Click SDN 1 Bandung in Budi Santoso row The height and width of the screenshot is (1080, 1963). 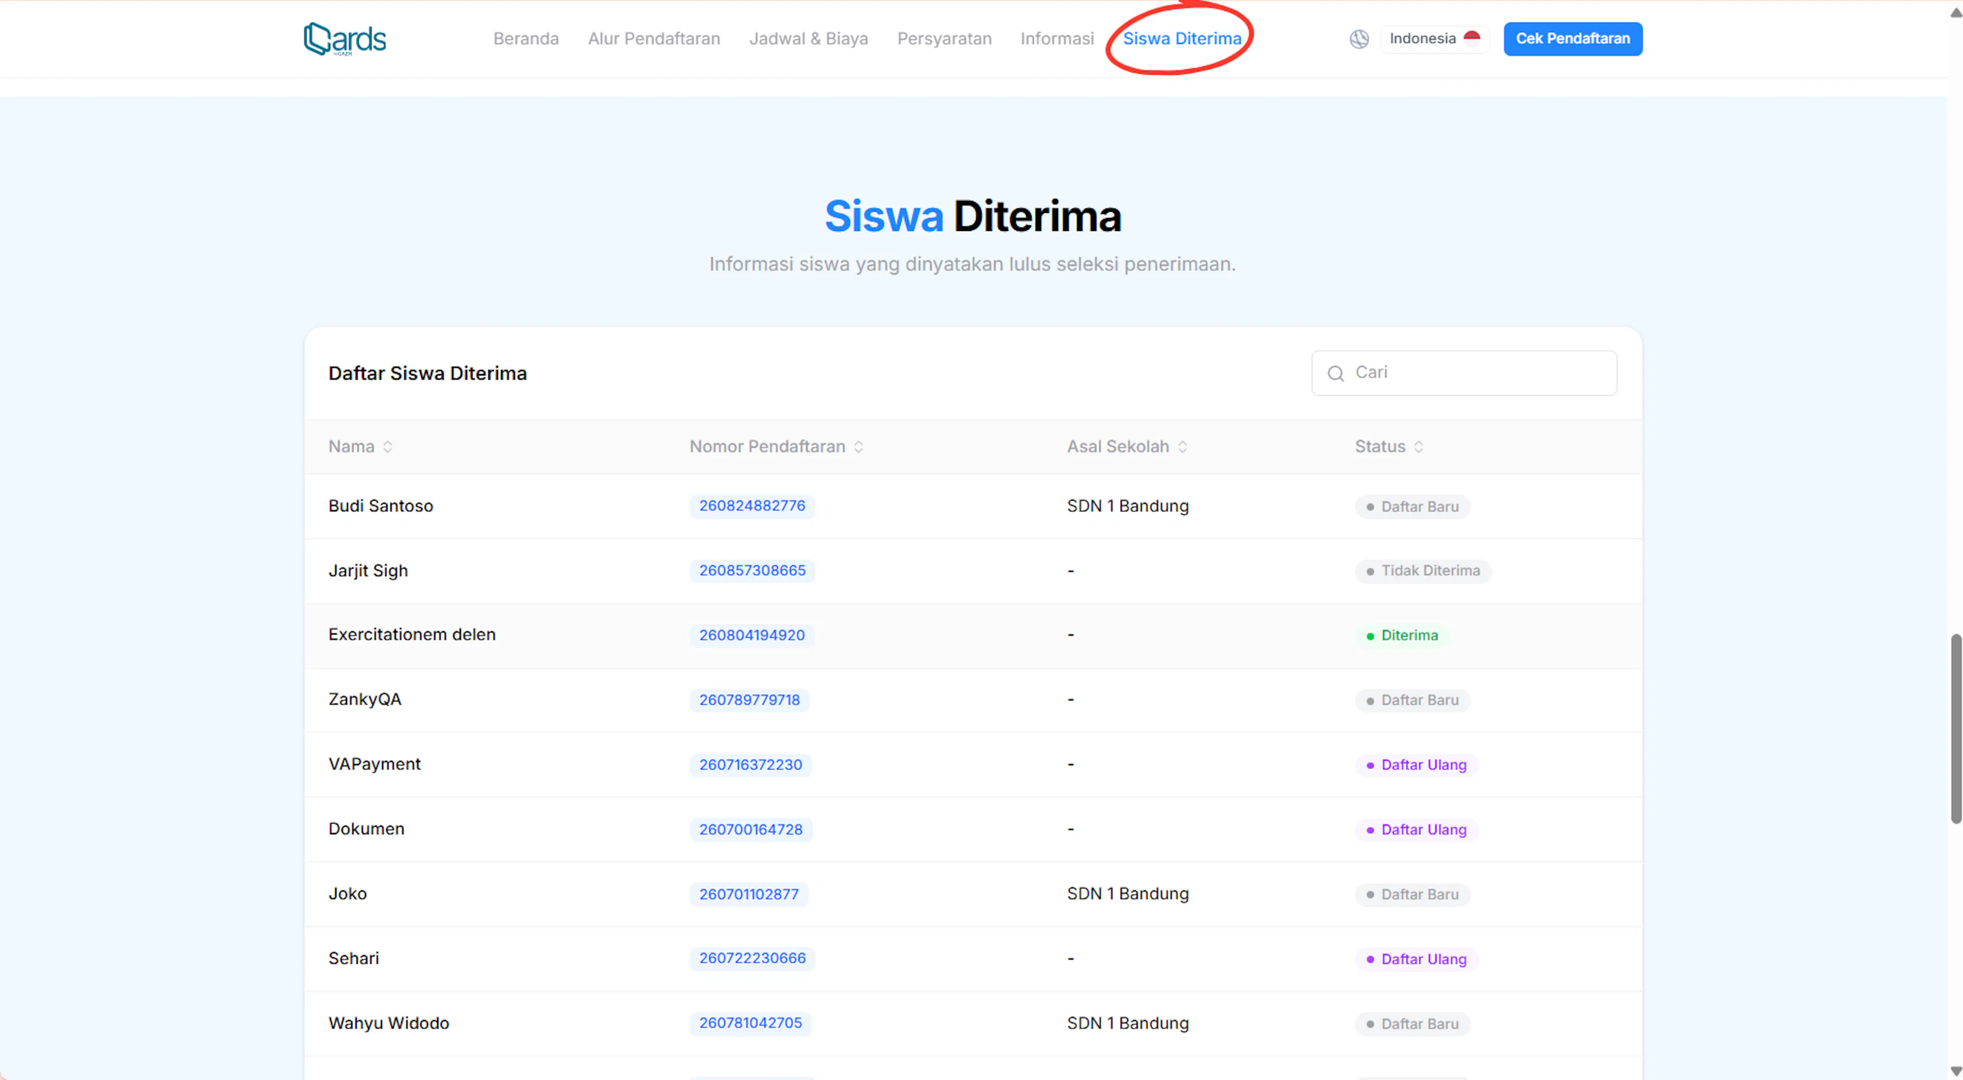(x=1127, y=506)
